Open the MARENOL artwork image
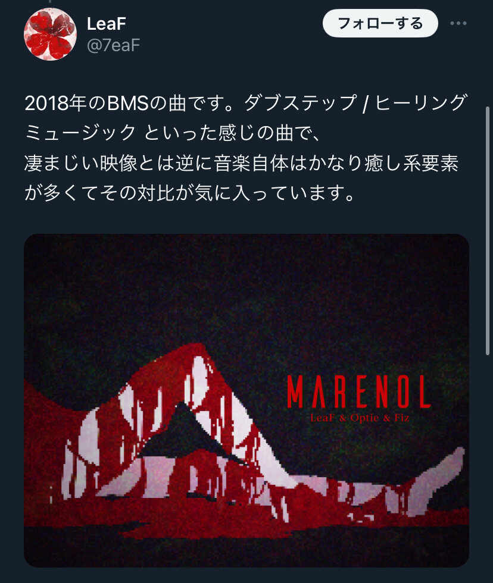The width and height of the screenshot is (493, 583). [246, 400]
